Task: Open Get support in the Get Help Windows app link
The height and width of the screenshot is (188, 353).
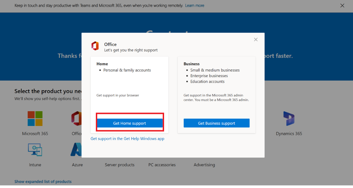Action: pos(128,139)
